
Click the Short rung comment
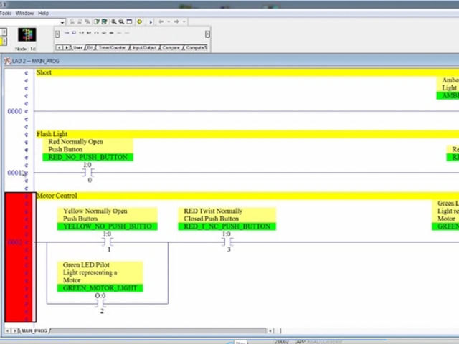tap(44, 72)
